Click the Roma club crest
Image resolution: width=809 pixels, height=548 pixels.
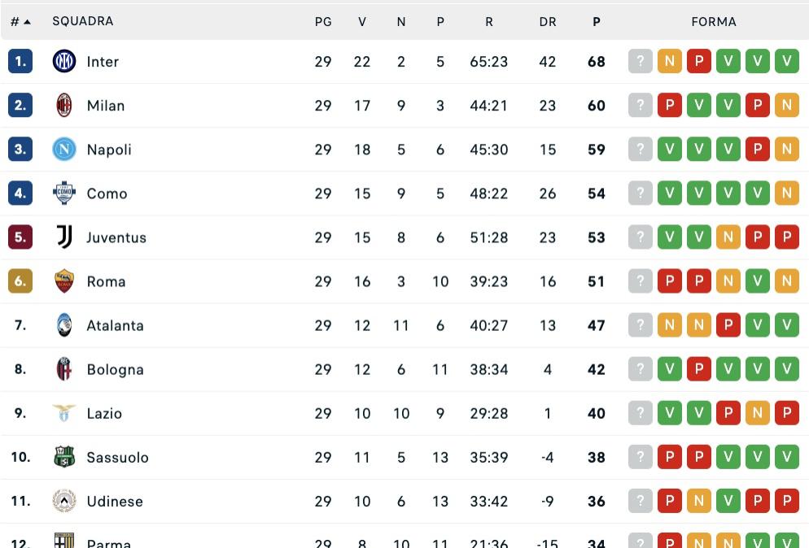coord(63,281)
